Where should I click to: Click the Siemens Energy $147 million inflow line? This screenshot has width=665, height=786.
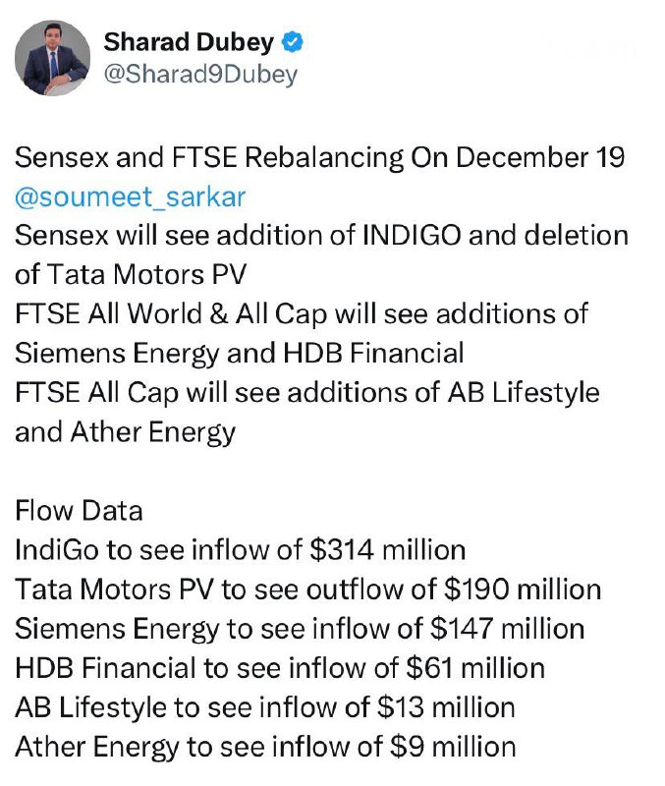pyautogui.click(x=300, y=628)
